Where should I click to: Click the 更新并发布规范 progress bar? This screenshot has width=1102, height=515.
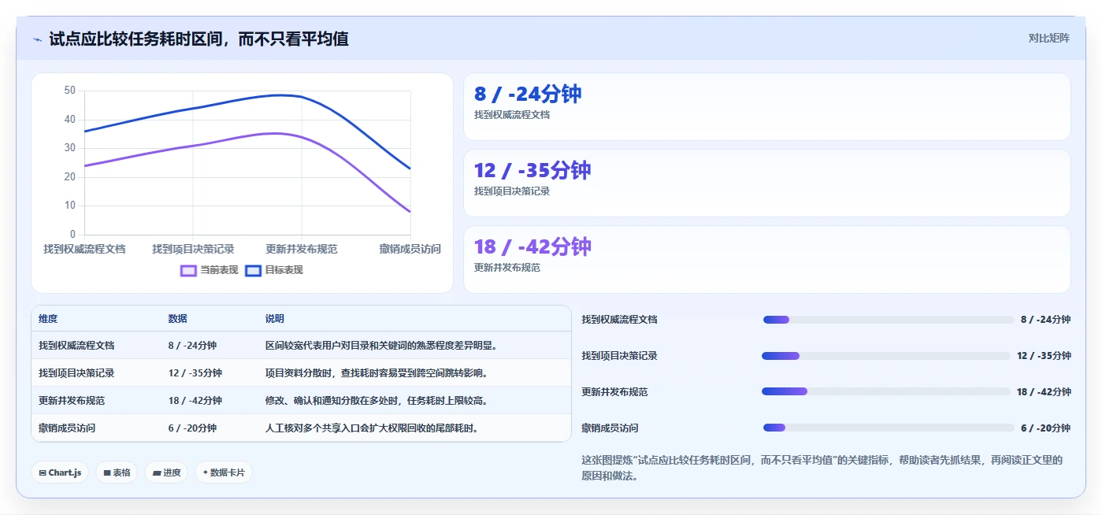(886, 391)
